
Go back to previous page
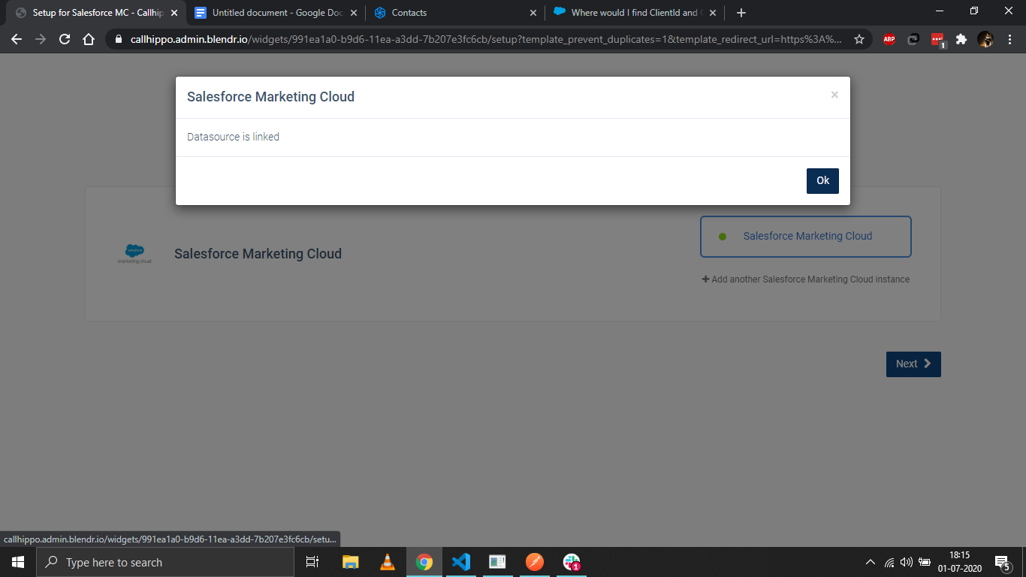17,39
